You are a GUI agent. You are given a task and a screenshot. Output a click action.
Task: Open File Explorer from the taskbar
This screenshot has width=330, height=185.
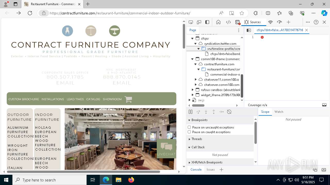click(x=119, y=180)
